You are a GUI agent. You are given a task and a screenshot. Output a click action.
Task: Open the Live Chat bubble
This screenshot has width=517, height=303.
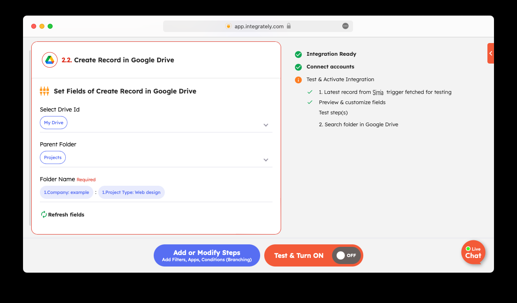[x=473, y=252]
